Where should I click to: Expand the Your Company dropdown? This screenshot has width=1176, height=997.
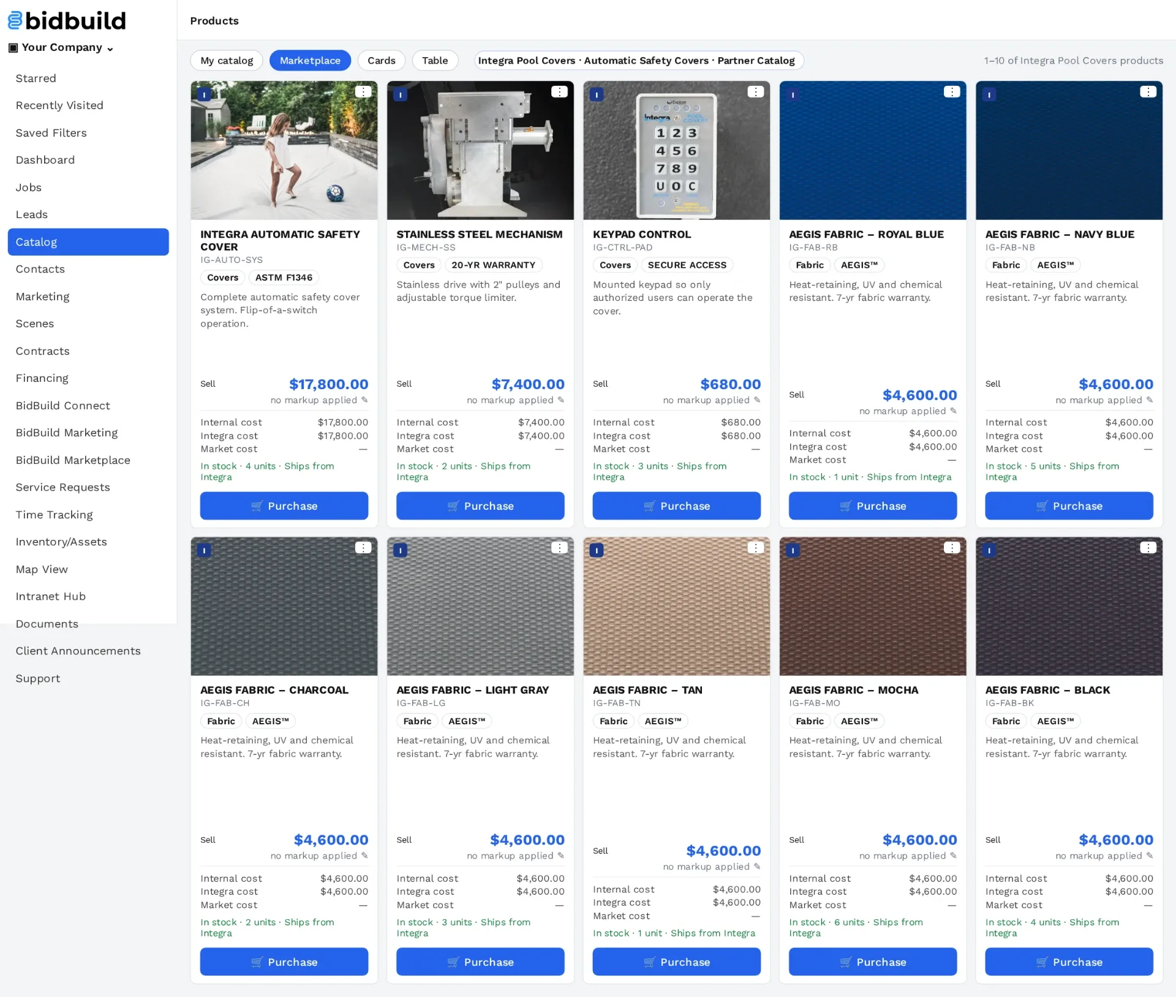pyautogui.click(x=61, y=47)
